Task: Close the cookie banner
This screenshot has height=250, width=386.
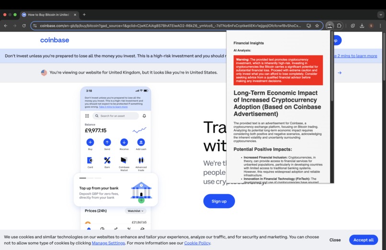Action: click(x=335, y=240)
